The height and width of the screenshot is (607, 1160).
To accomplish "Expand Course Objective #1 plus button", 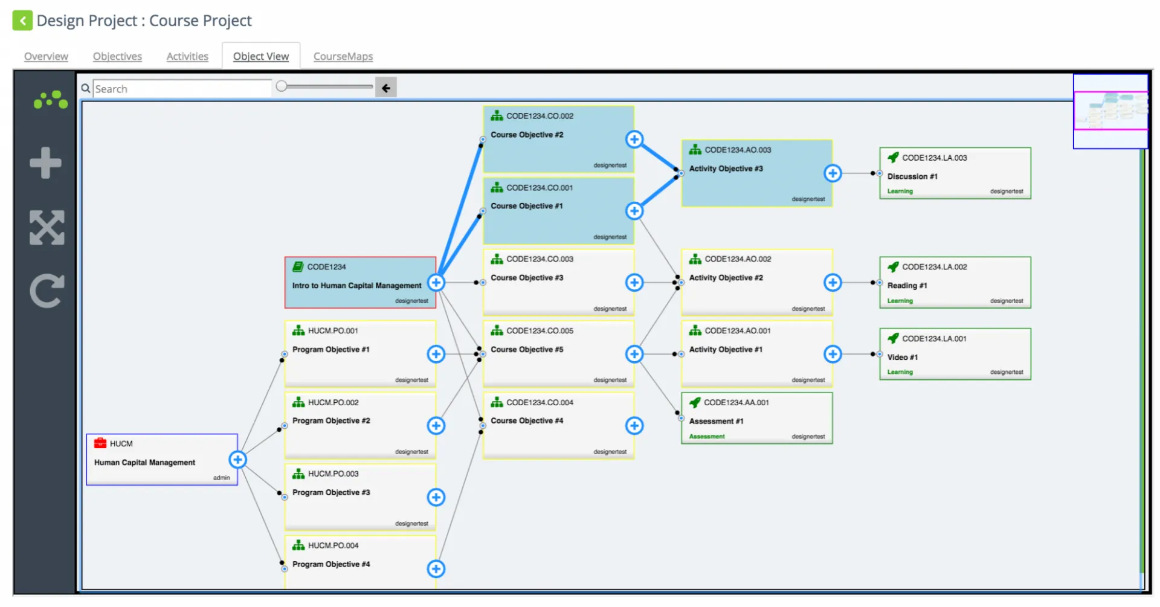I will pyautogui.click(x=634, y=211).
